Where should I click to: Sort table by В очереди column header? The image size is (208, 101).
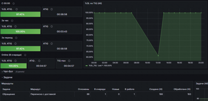click(x=100, y=89)
